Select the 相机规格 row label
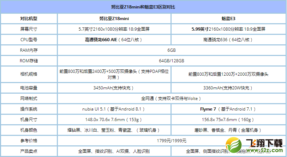 [x=29, y=74]
